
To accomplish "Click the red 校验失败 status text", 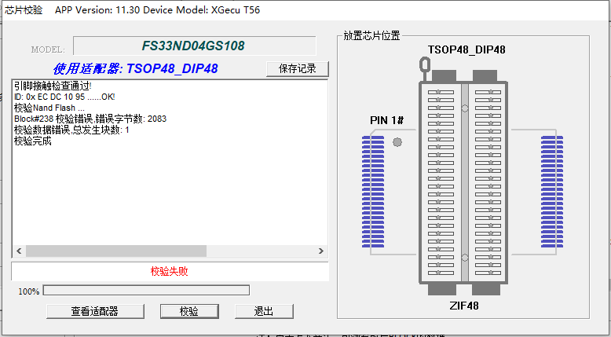I will point(170,272).
